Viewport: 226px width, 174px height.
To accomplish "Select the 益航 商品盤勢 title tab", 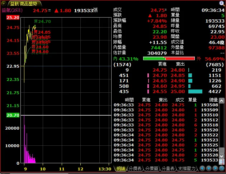I will coord(24,4).
